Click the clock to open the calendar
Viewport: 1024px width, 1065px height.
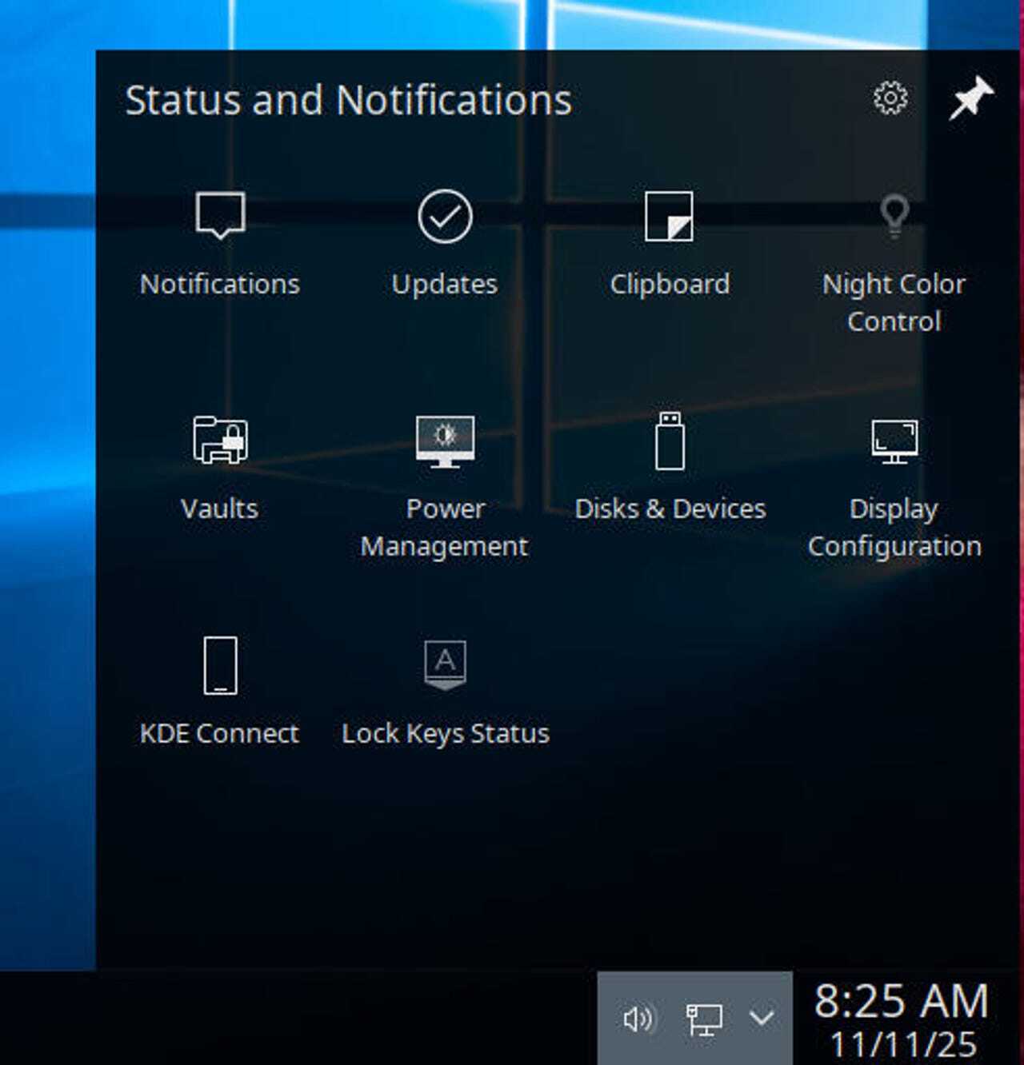tap(899, 1000)
